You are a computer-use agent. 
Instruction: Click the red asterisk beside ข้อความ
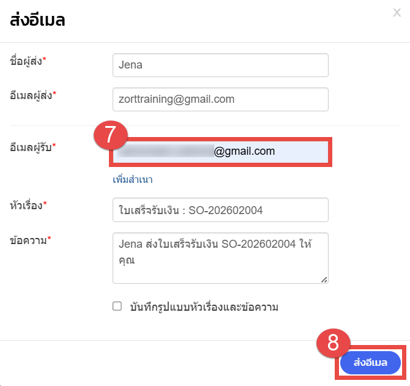point(49,239)
